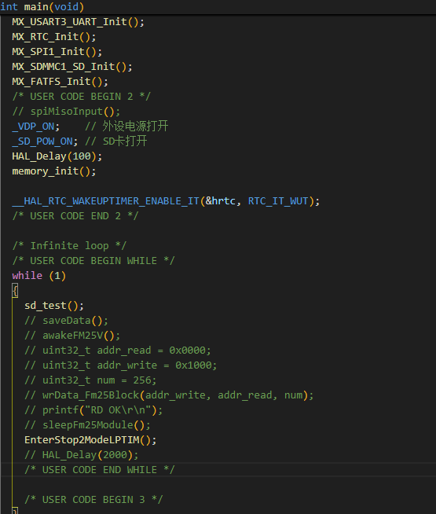Screen dimensions: 436x514
Task: Click the while keyword
Action: 27,275
